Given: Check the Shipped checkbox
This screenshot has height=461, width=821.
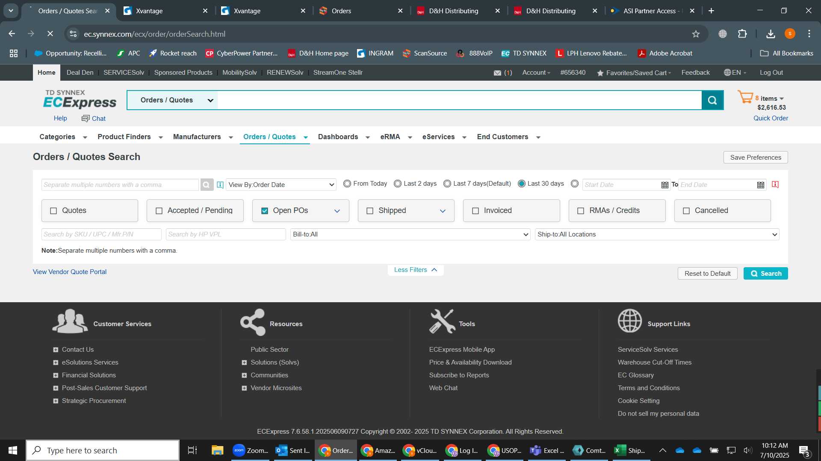Looking at the screenshot, I should [370, 211].
